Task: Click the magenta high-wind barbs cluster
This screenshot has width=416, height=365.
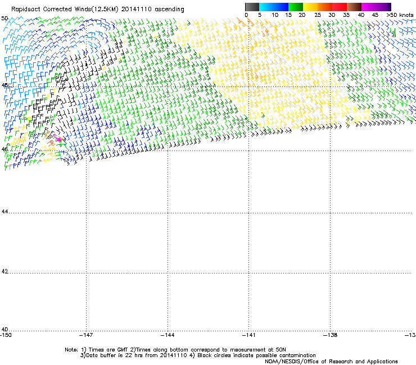Action: 56,138
